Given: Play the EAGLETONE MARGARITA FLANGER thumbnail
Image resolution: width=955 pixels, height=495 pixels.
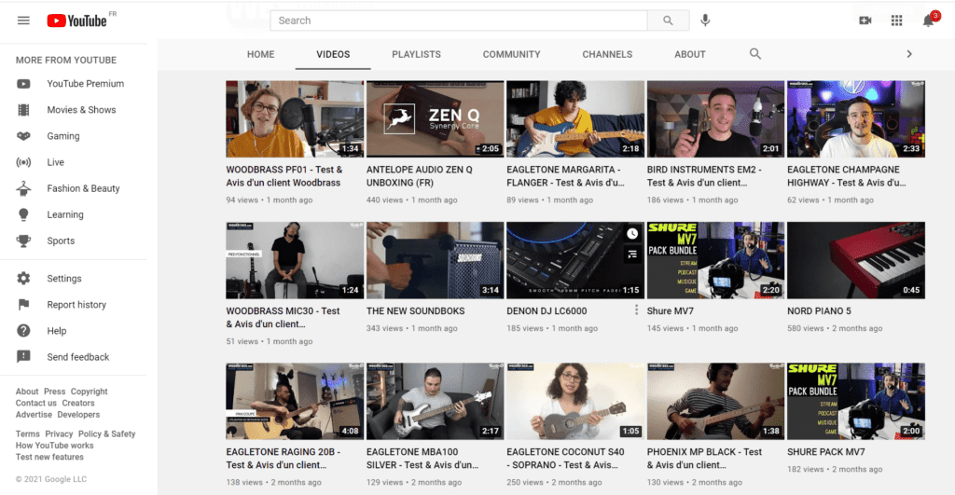Looking at the screenshot, I should click(575, 119).
